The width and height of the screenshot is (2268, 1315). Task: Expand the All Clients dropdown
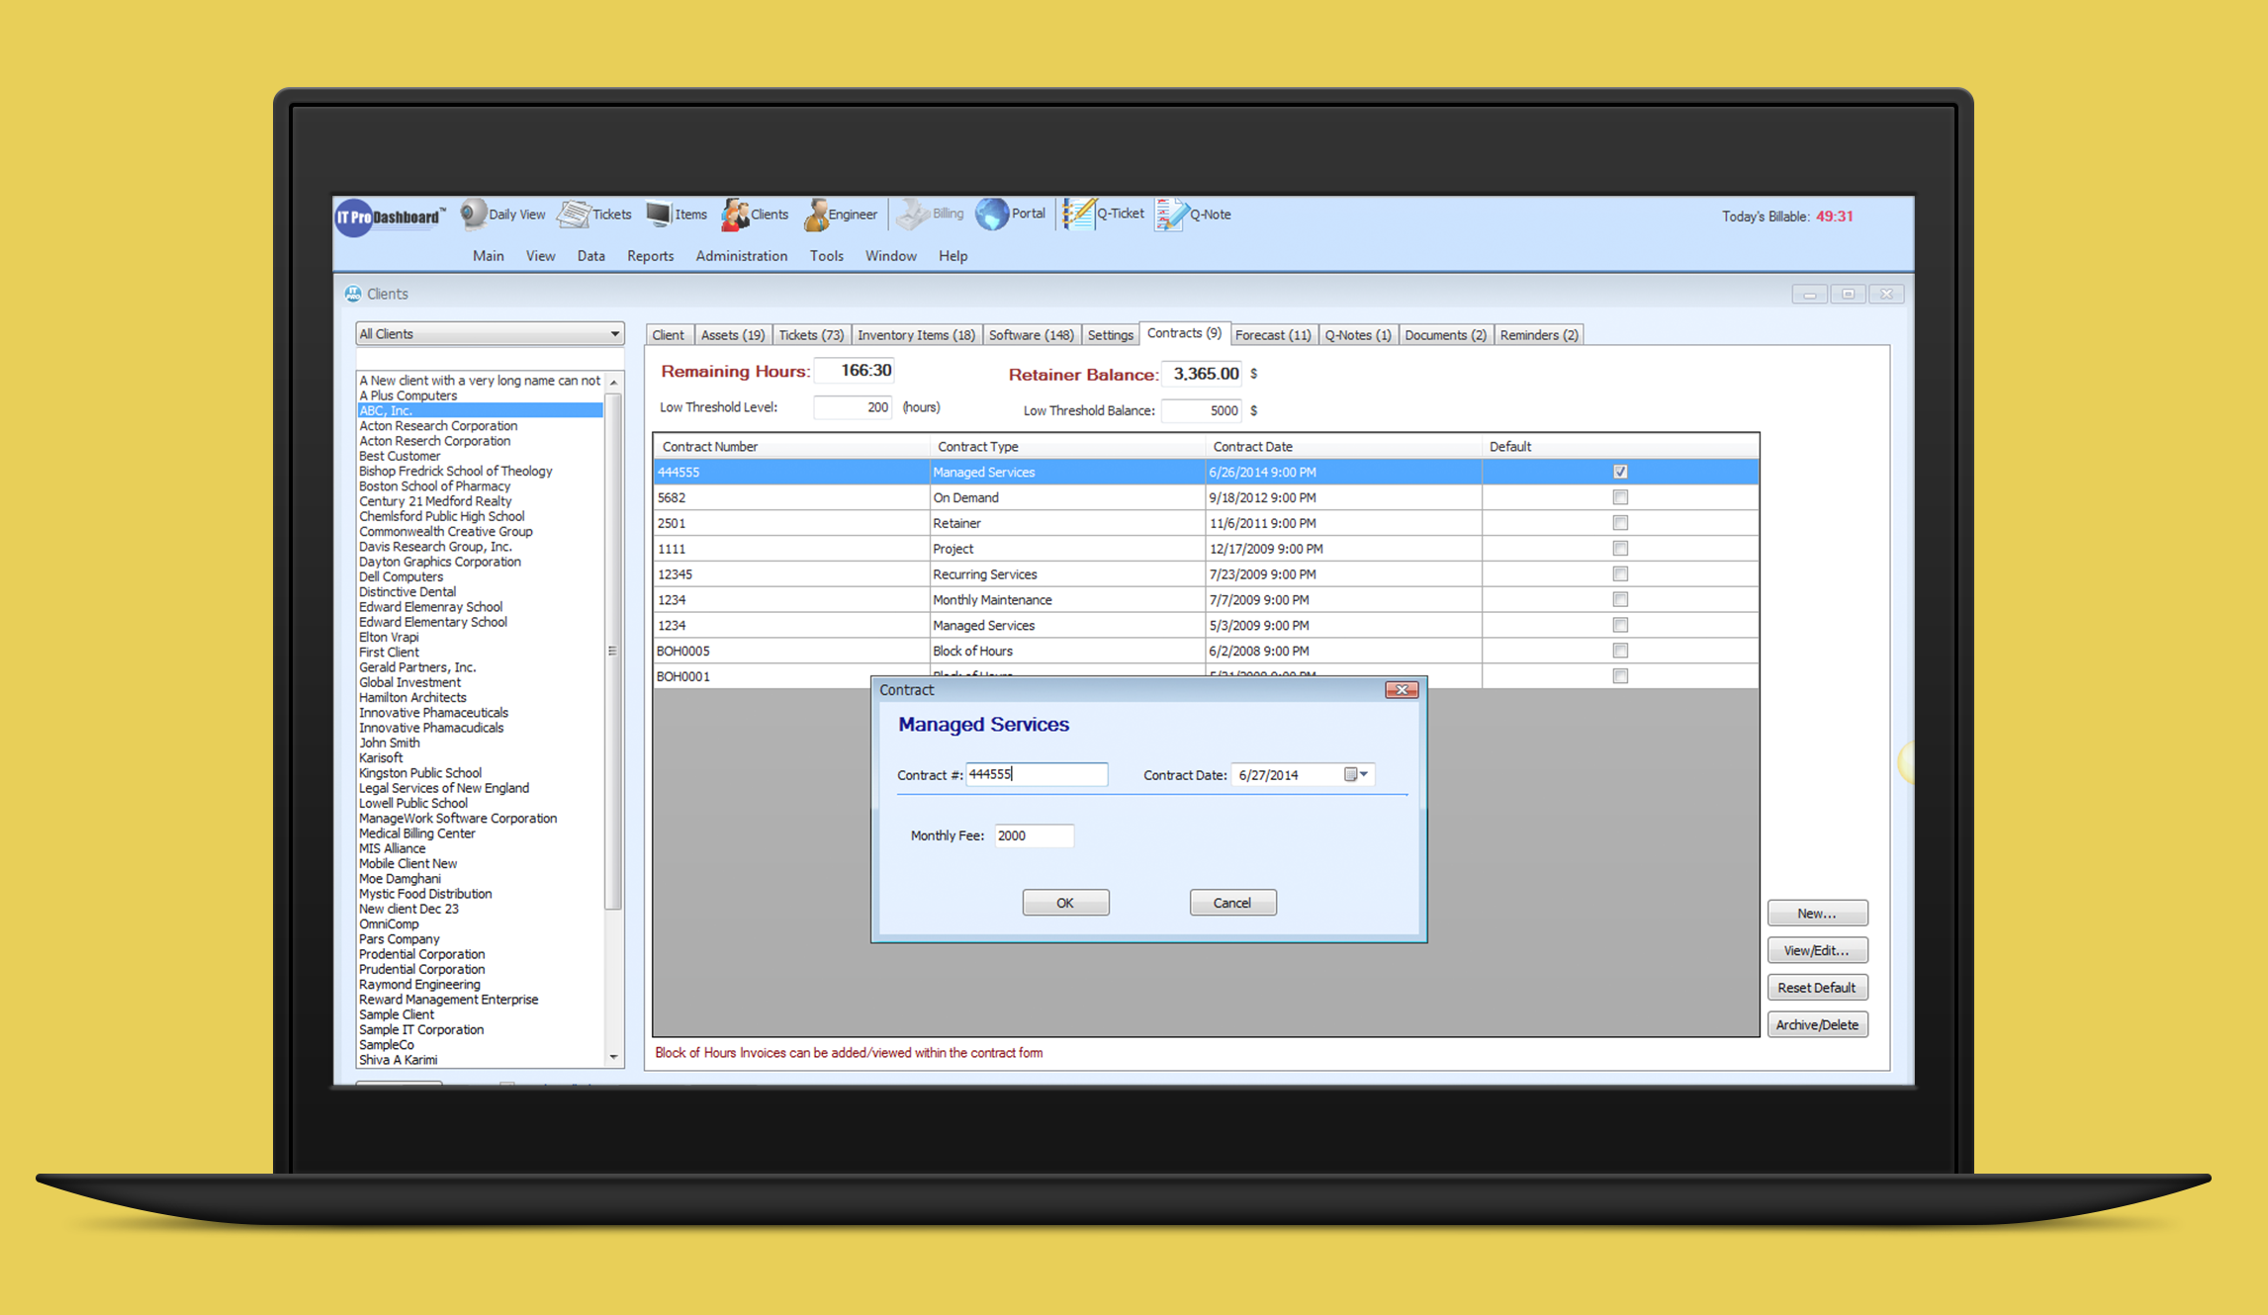pyautogui.click(x=614, y=334)
